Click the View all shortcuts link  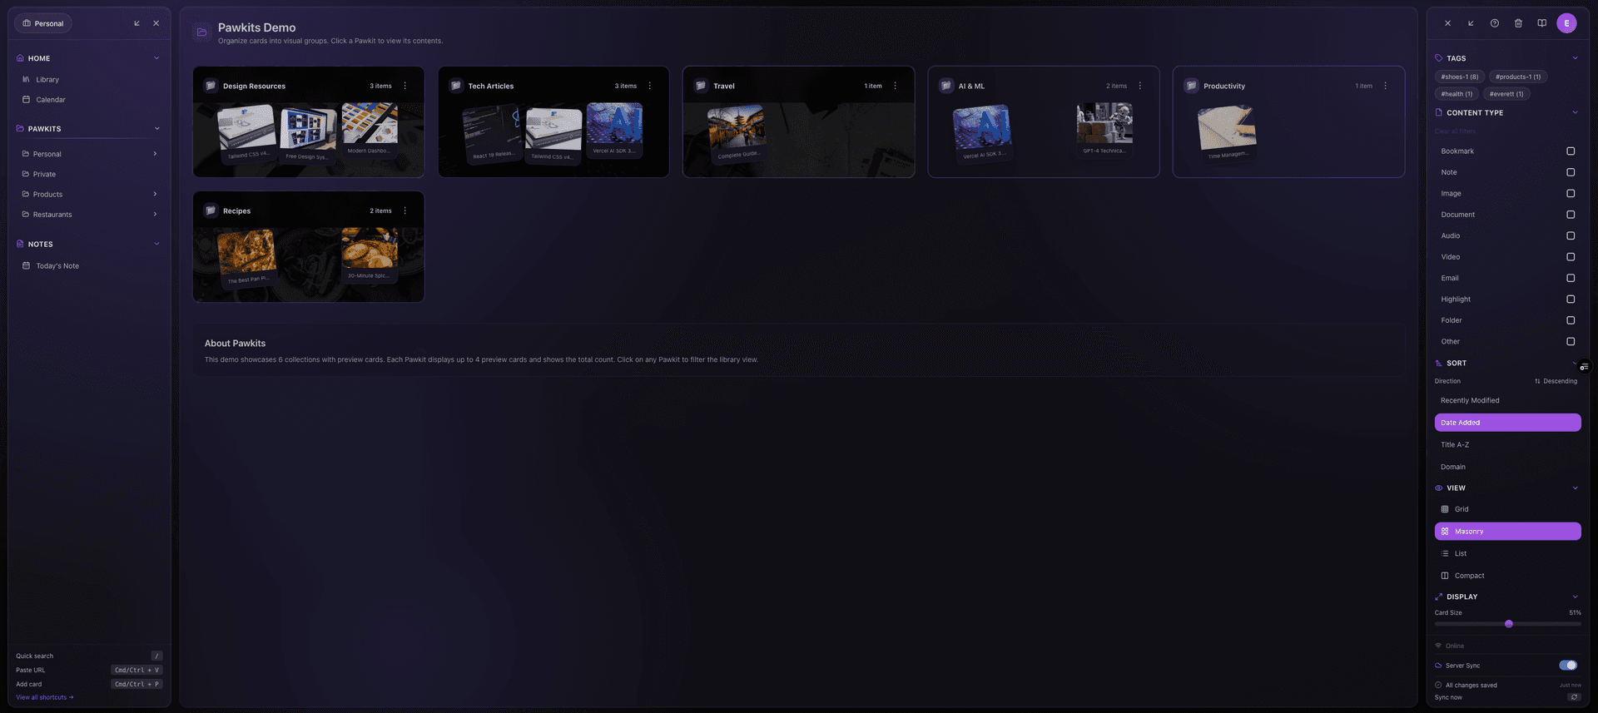click(44, 698)
